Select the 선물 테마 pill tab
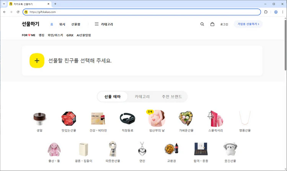Image resolution: width=287 pixels, height=171 pixels. tap(113, 97)
